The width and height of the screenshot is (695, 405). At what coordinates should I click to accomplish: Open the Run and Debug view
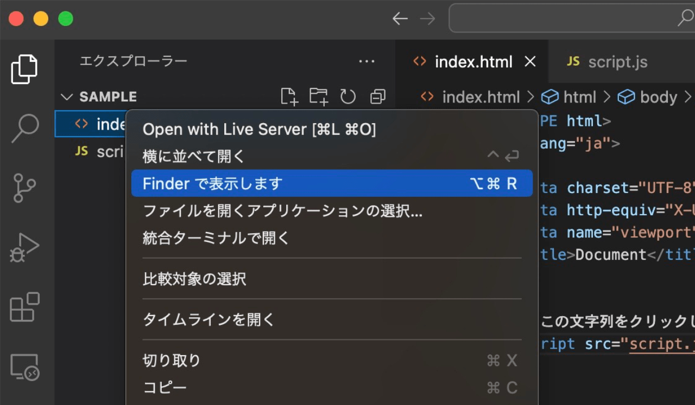point(24,247)
